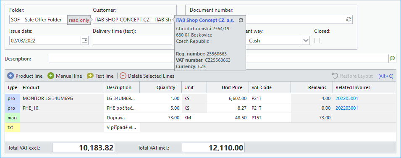Viewport: 401px width, 158px height.
Task: Select the Doprava description cell
Action: click(122, 118)
